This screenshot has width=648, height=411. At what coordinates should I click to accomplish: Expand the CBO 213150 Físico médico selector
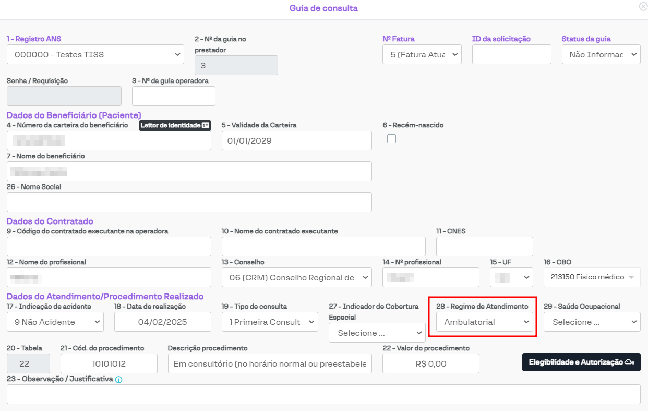tap(592, 277)
